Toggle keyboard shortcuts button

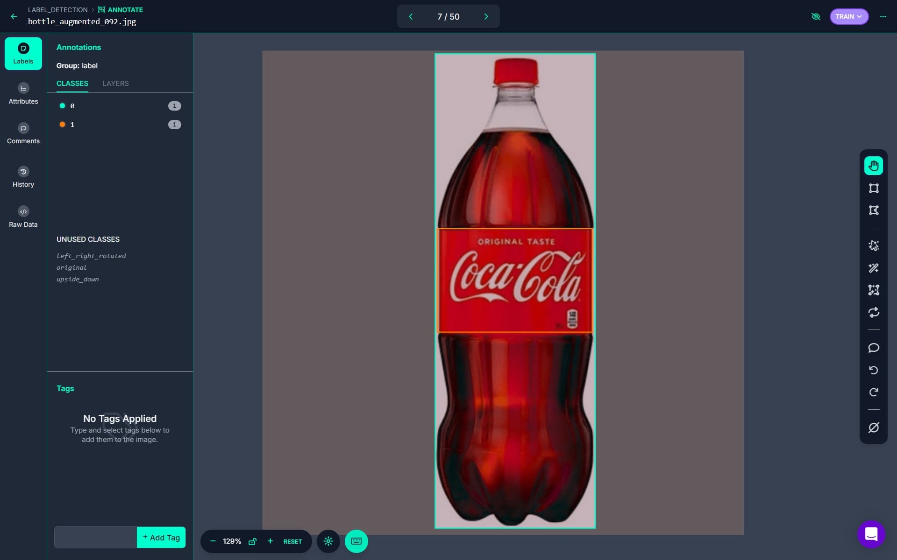pos(356,541)
